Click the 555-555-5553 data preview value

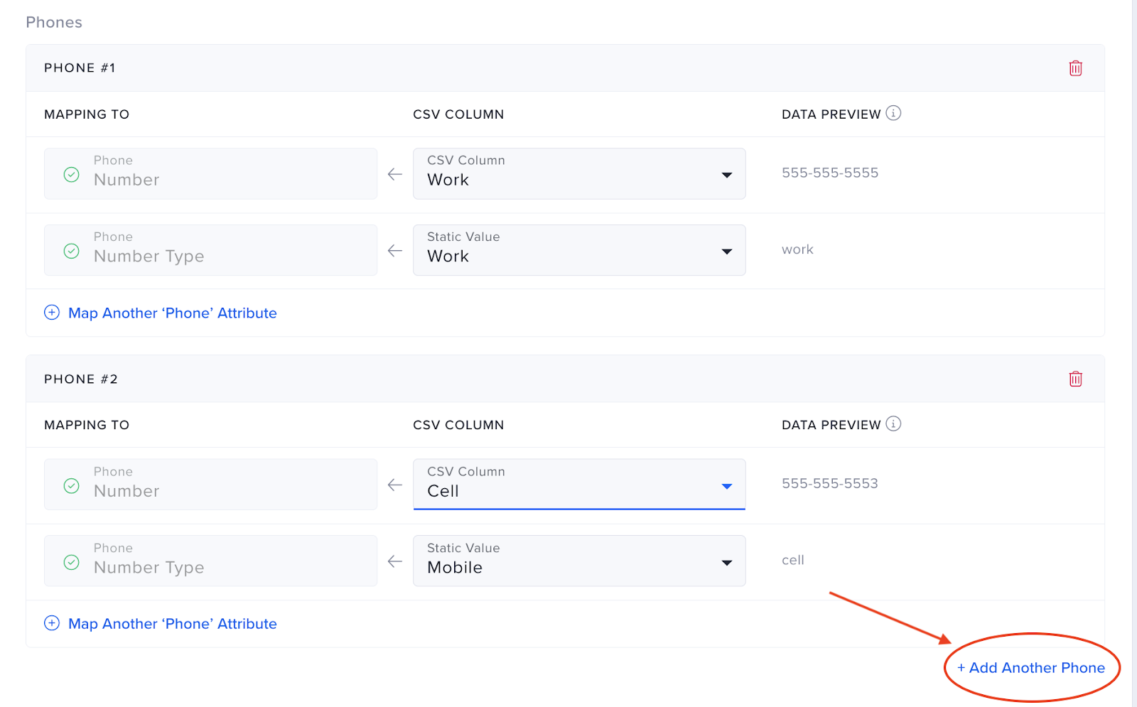(829, 483)
